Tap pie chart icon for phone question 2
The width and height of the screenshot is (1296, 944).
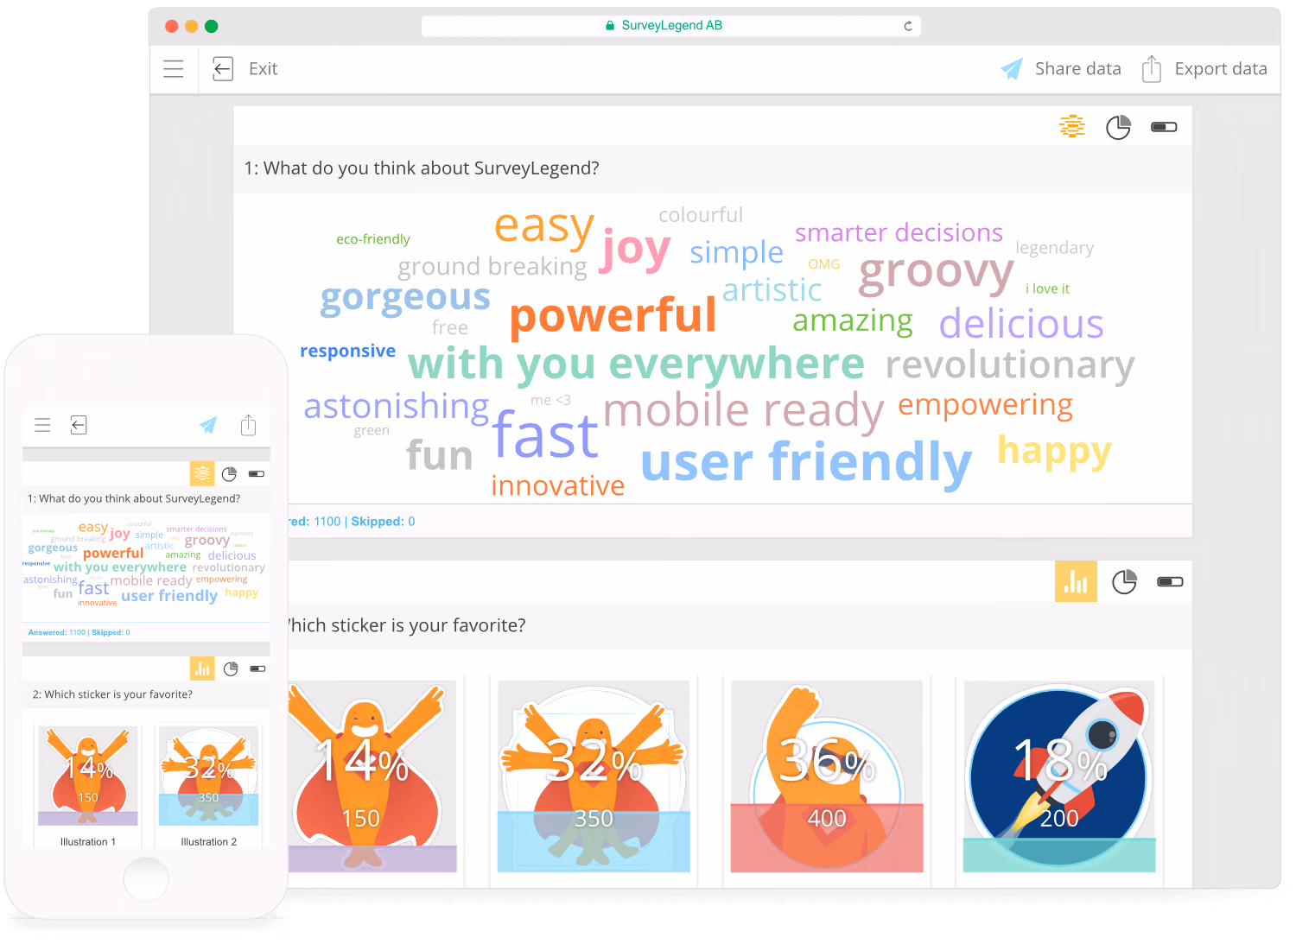point(231,668)
